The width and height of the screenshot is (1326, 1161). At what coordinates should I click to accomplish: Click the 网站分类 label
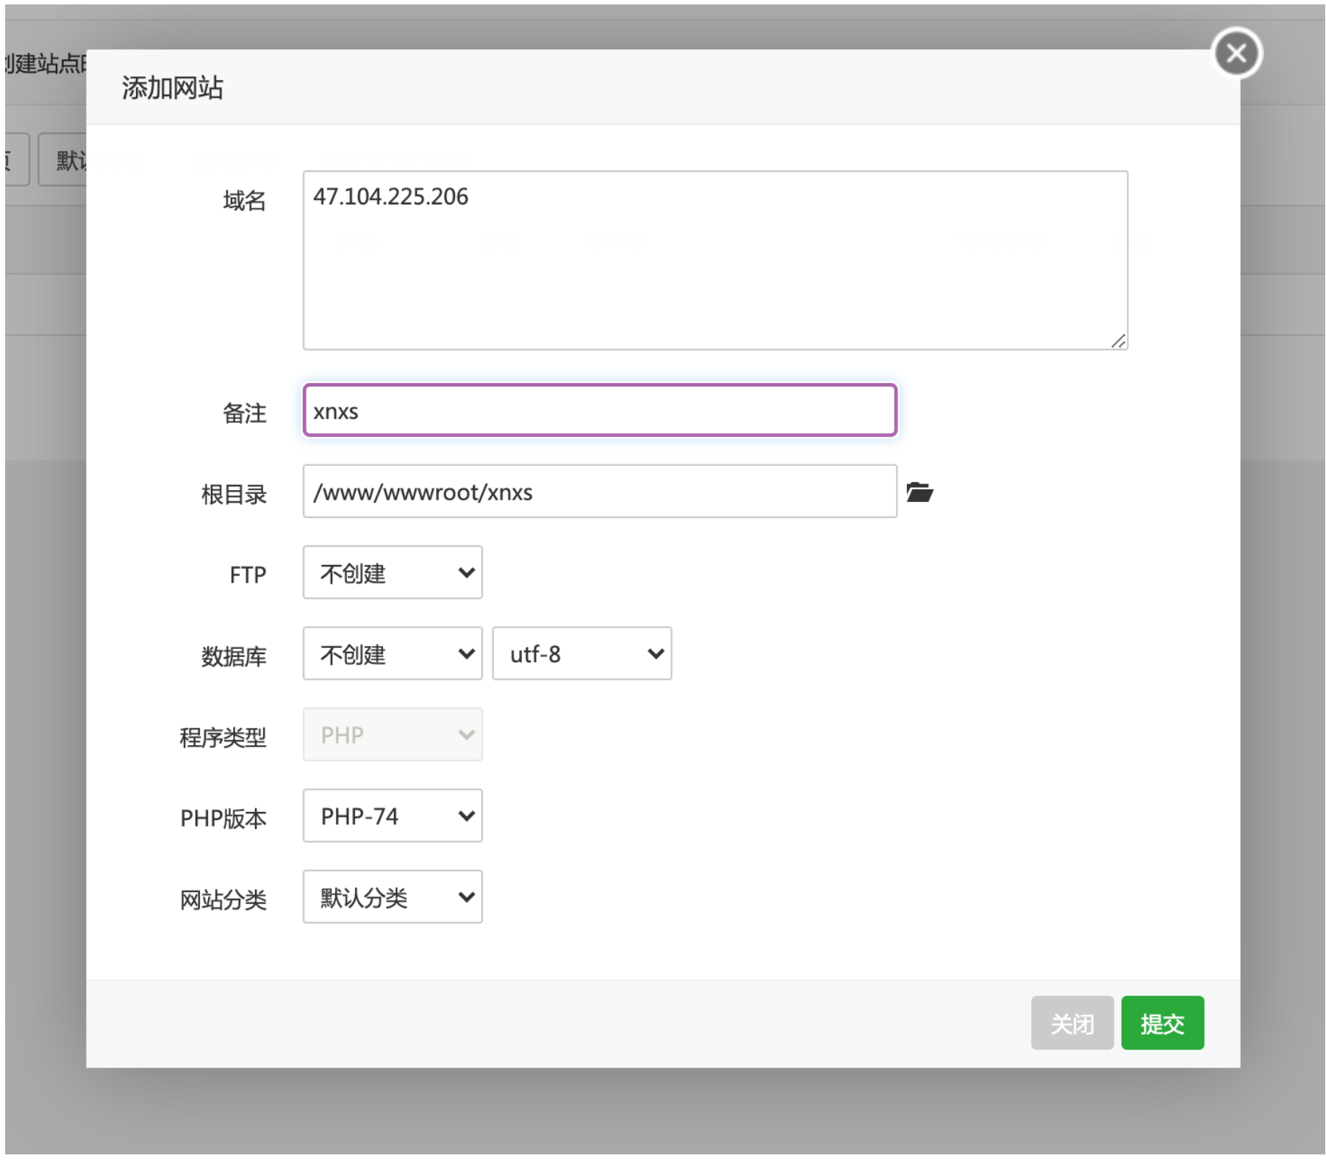[x=223, y=899]
